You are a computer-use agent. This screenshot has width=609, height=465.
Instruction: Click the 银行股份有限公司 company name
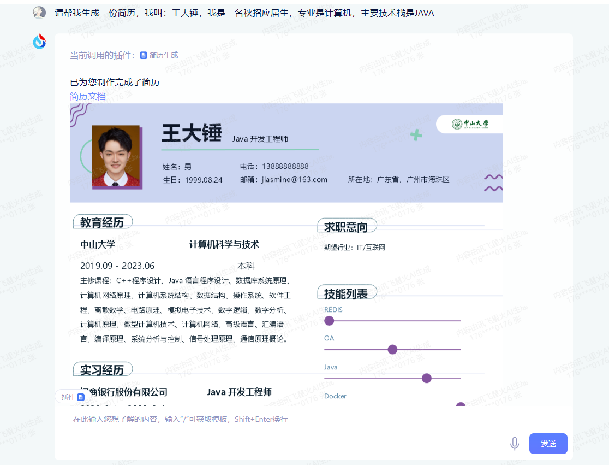(124, 392)
